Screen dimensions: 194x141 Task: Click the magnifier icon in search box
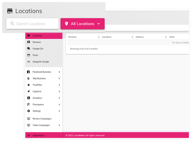click(x=12, y=23)
